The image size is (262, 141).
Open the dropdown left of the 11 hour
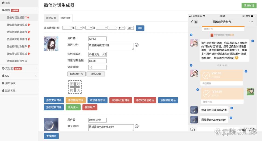(x=113, y=28)
